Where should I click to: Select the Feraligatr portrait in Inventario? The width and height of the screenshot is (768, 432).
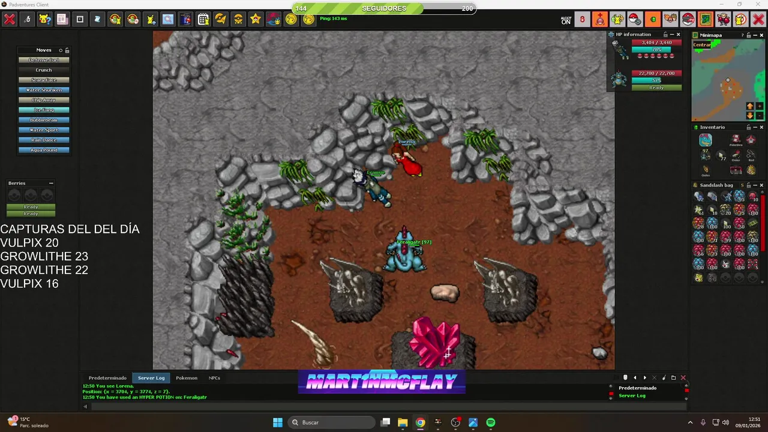(706, 140)
